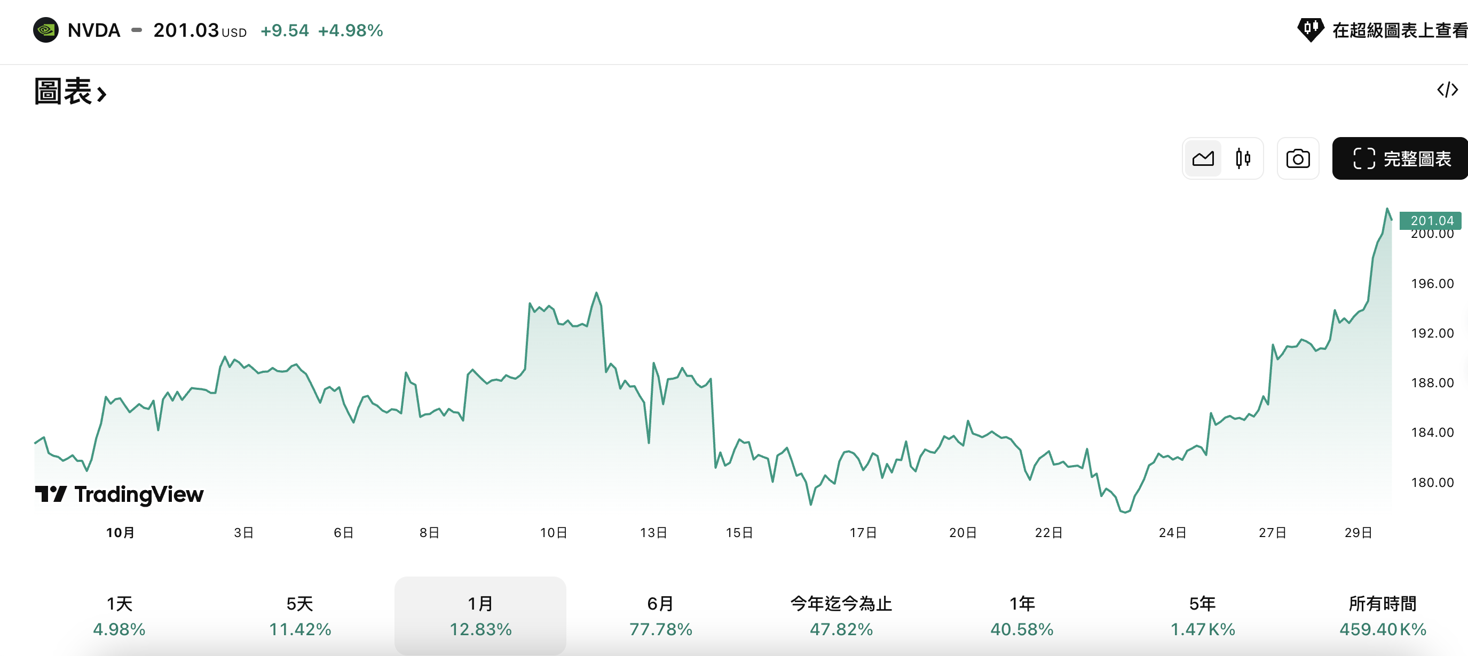
Task: Click the 29日 date axis label
Action: coord(1358,532)
